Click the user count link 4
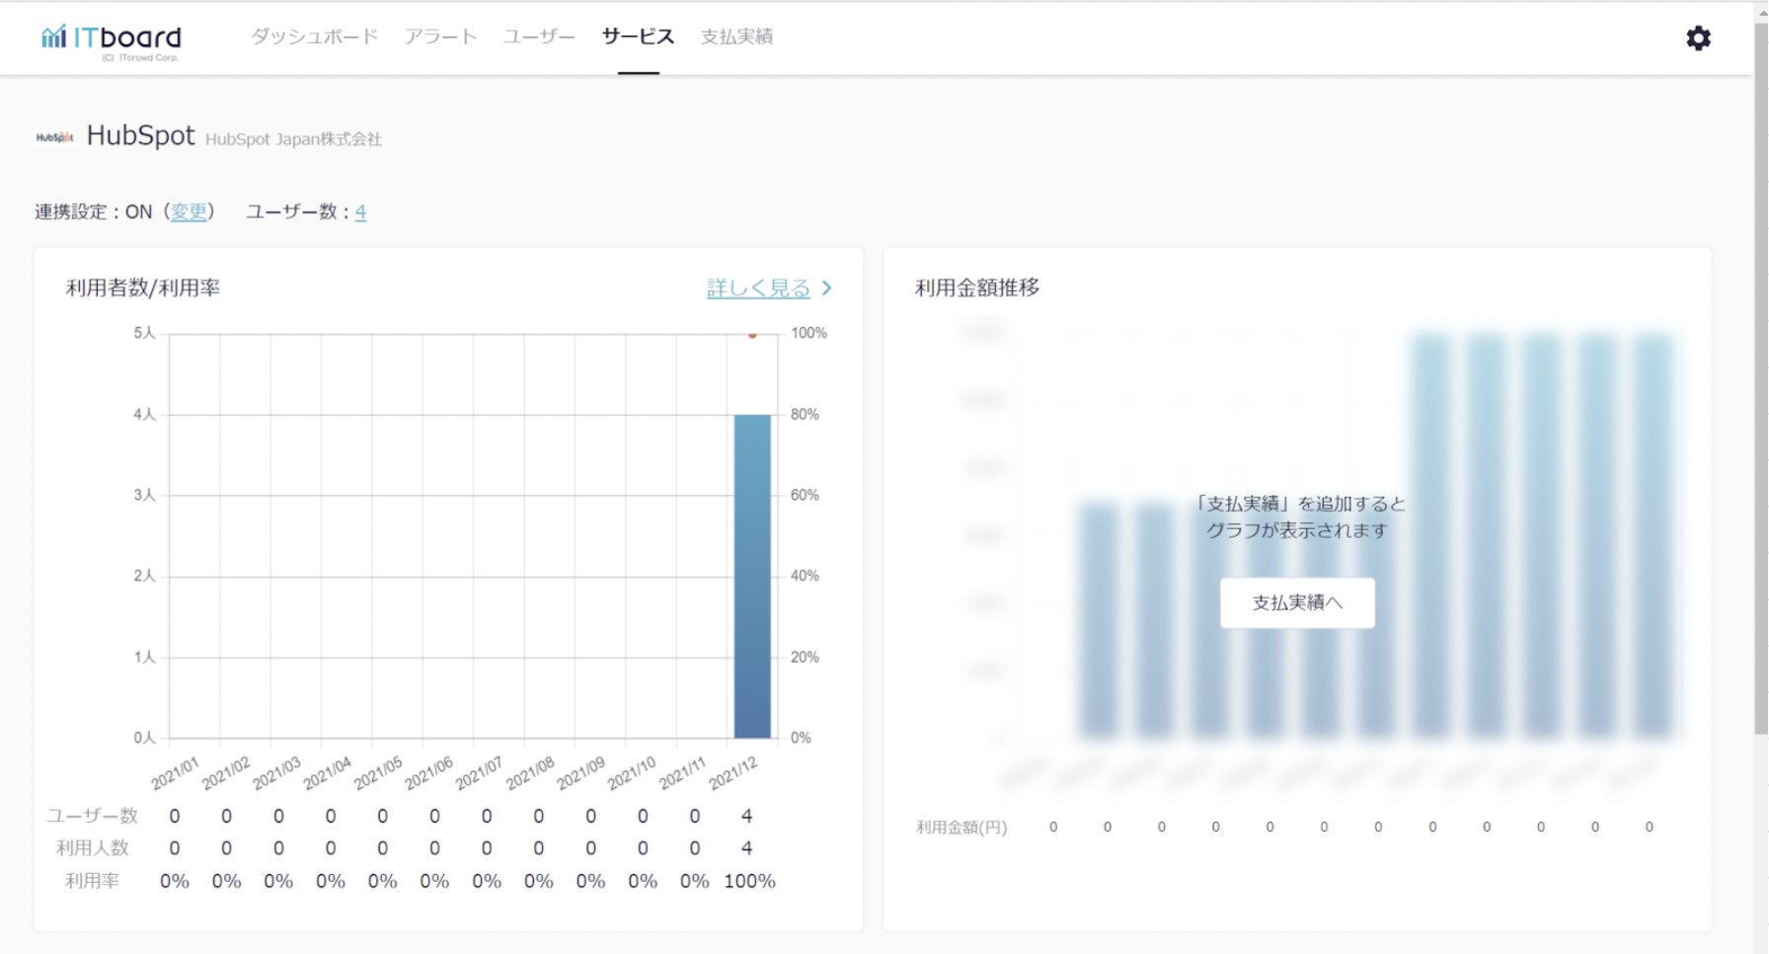The width and height of the screenshot is (1769, 954). coord(360,211)
